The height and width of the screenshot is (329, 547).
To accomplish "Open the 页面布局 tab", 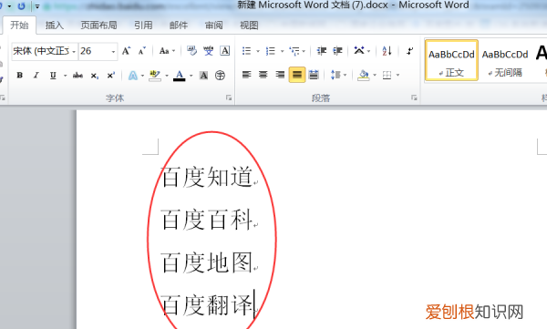I will tap(98, 26).
